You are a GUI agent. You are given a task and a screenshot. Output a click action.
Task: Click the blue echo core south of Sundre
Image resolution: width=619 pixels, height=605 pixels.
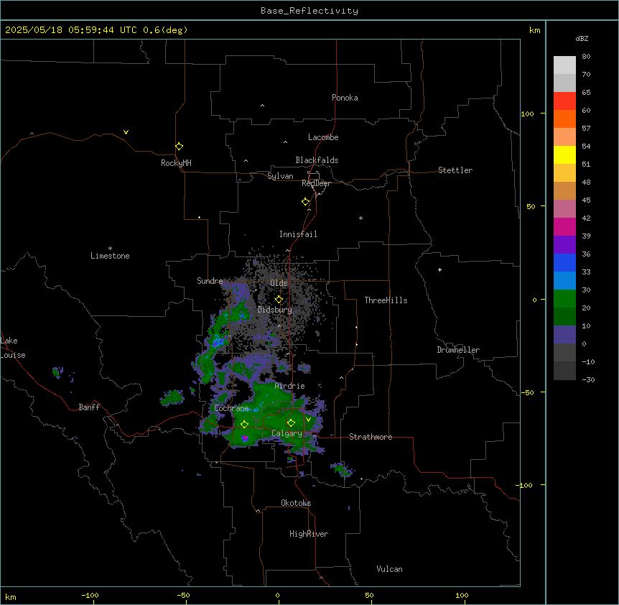[217, 342]
